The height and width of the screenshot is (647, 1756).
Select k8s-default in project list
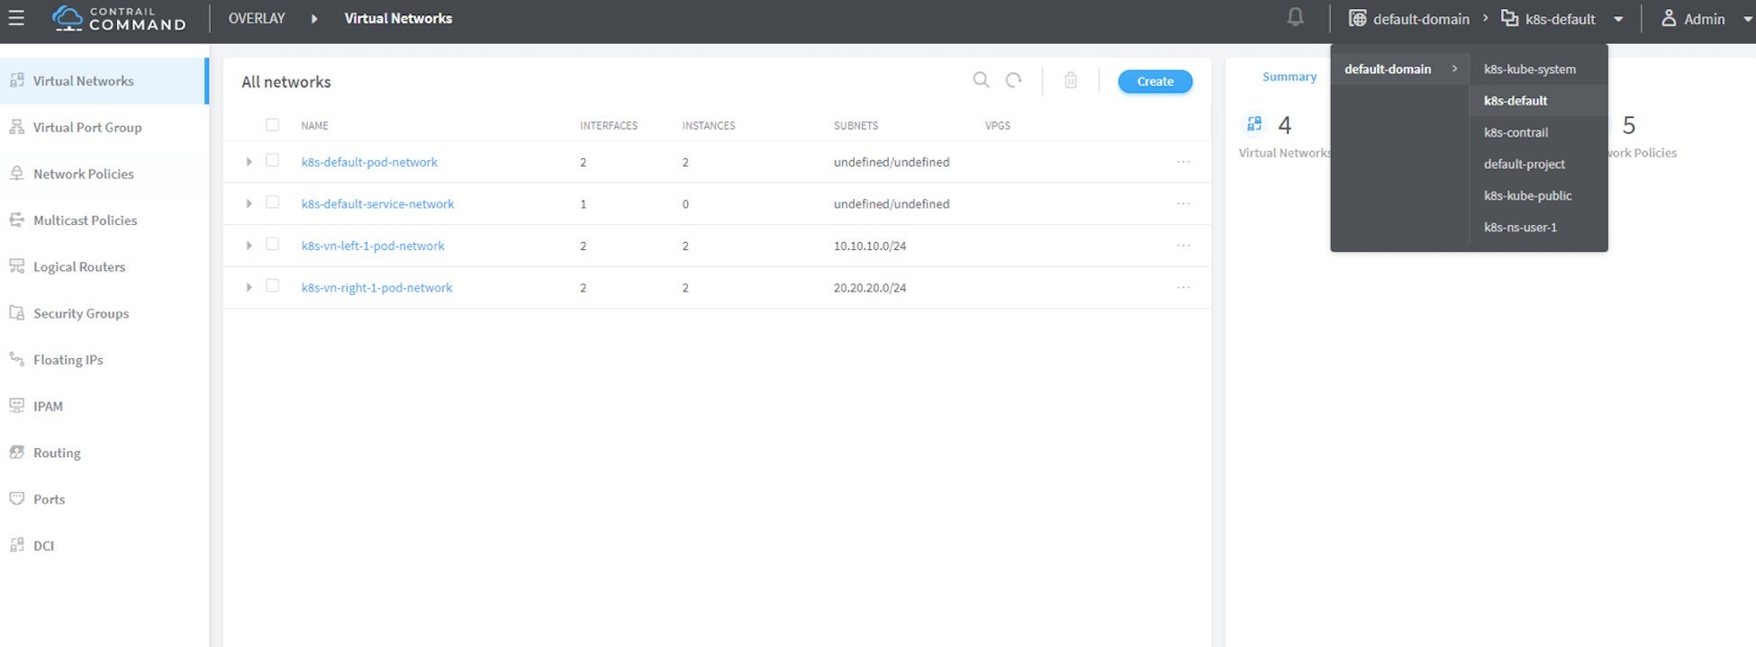coord(1516,101)
